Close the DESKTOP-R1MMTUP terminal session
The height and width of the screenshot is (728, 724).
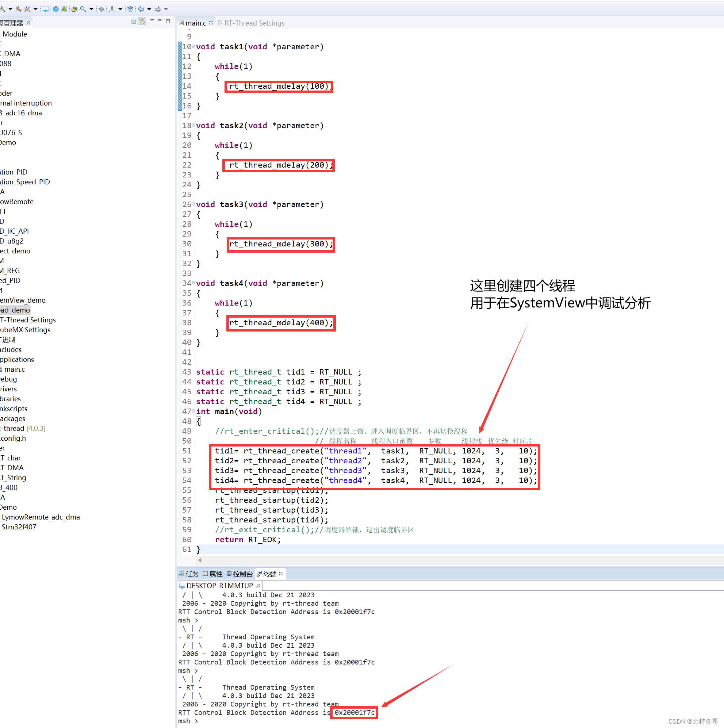258,585
